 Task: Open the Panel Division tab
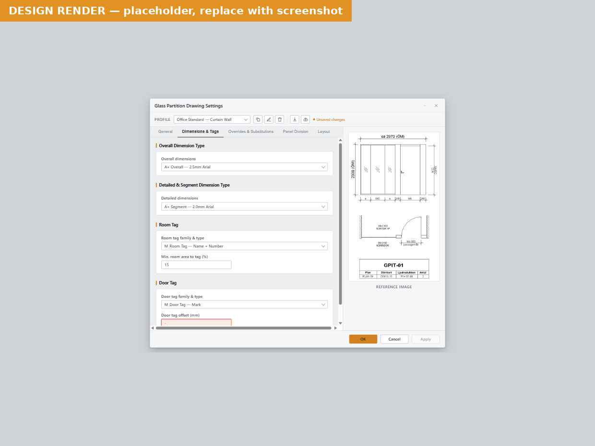tap(296, 131)
